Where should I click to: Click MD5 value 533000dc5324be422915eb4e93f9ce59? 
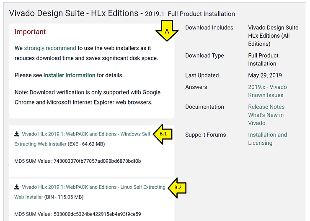tap(97, 214)
